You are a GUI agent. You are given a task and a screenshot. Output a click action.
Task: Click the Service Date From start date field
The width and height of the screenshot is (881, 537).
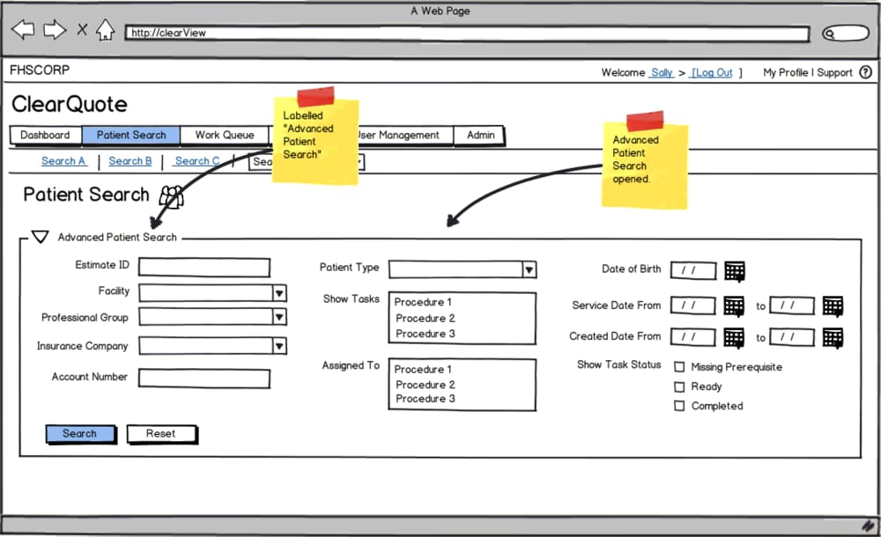[692, 305]
